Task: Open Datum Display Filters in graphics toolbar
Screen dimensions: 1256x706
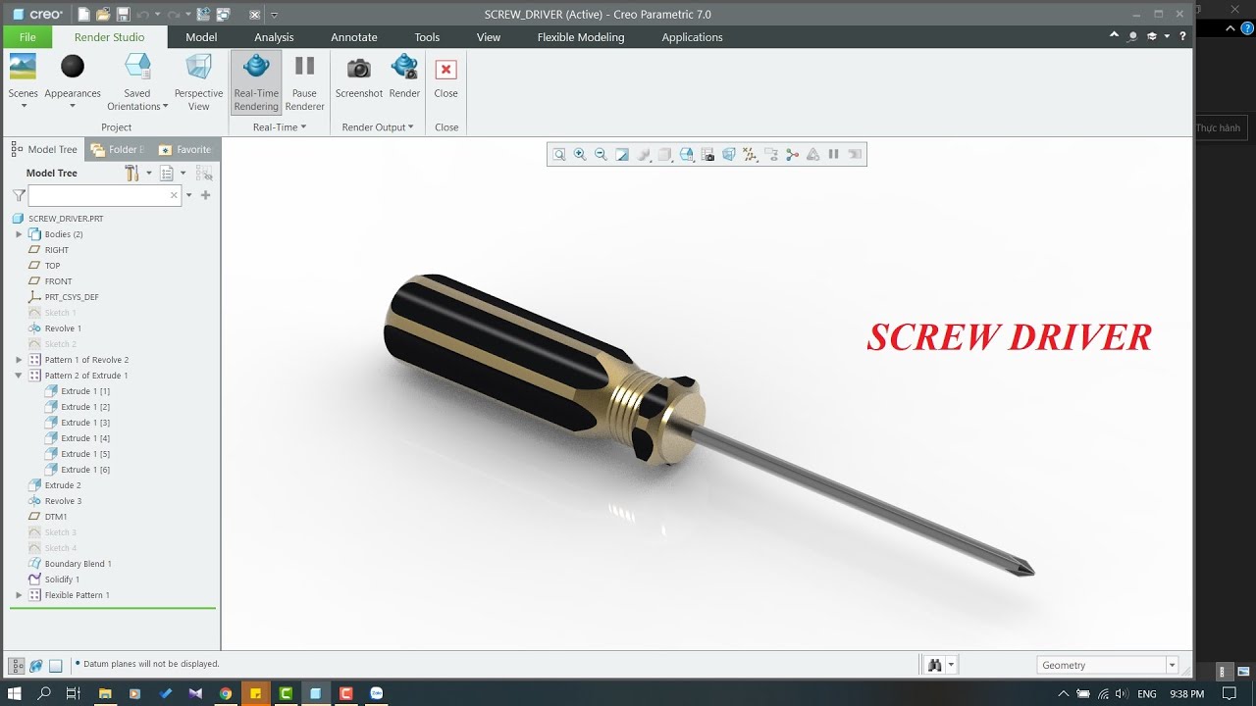Action: 751,154
